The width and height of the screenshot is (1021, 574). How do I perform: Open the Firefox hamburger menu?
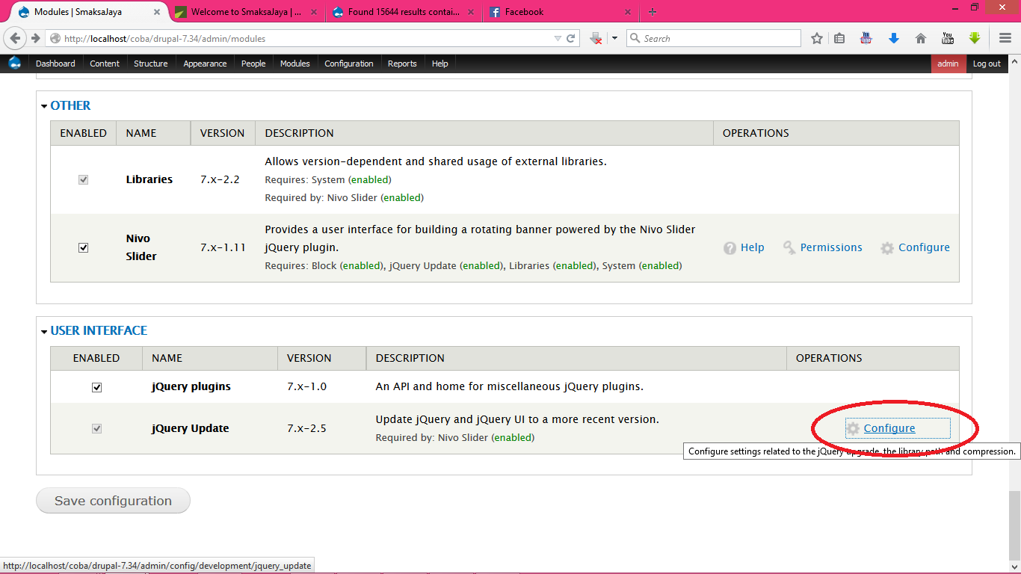(x=1005, y=38)
